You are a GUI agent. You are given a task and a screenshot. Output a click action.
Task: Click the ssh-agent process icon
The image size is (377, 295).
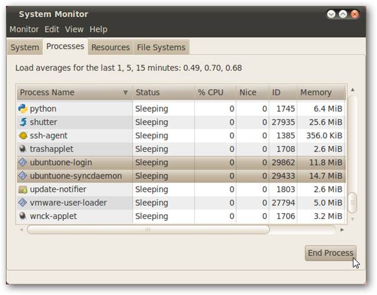pyautogui.click(x=23, y=135)
